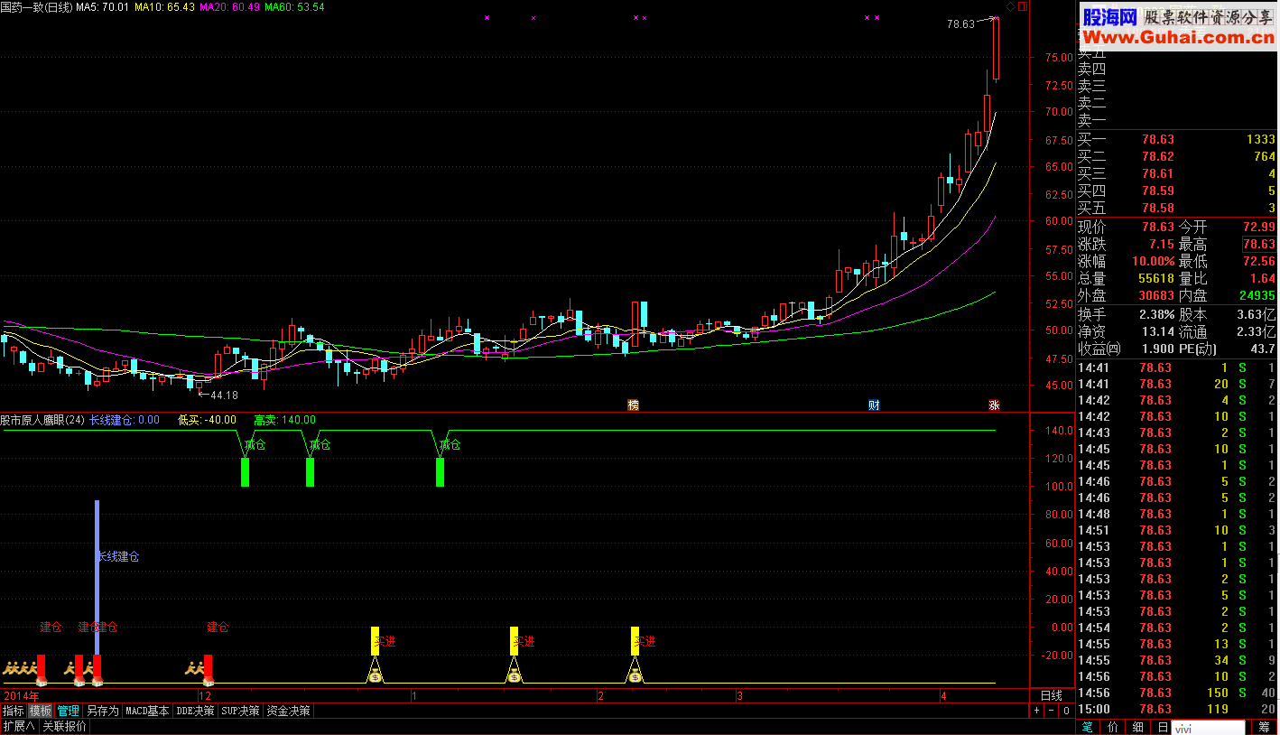Click the 买五 bid row at 78.58
This screenshot has width=1280, height=735.
[1177, 209]
